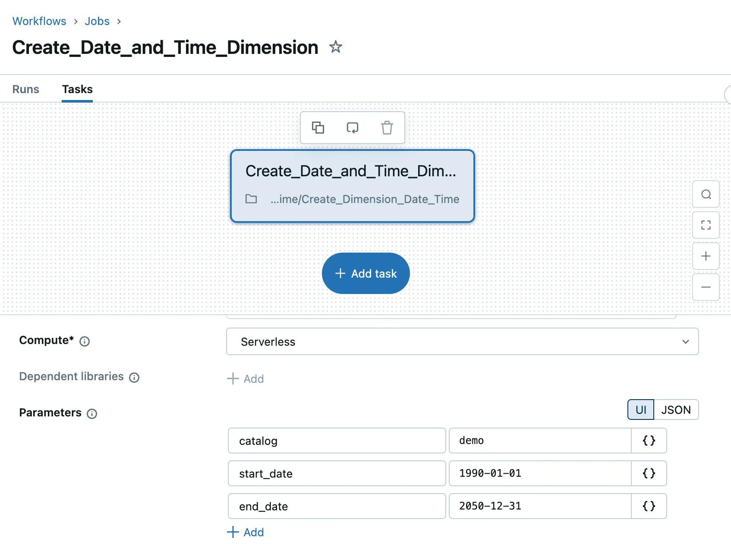Switch parameters view to JSON
Screen dimensions: 731x544
676,410
